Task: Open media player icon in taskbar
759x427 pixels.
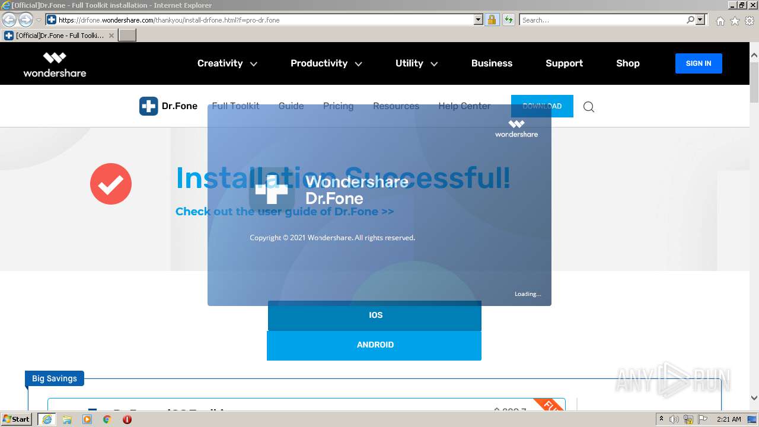Action: pyautogui.click(x=87, y=419)
